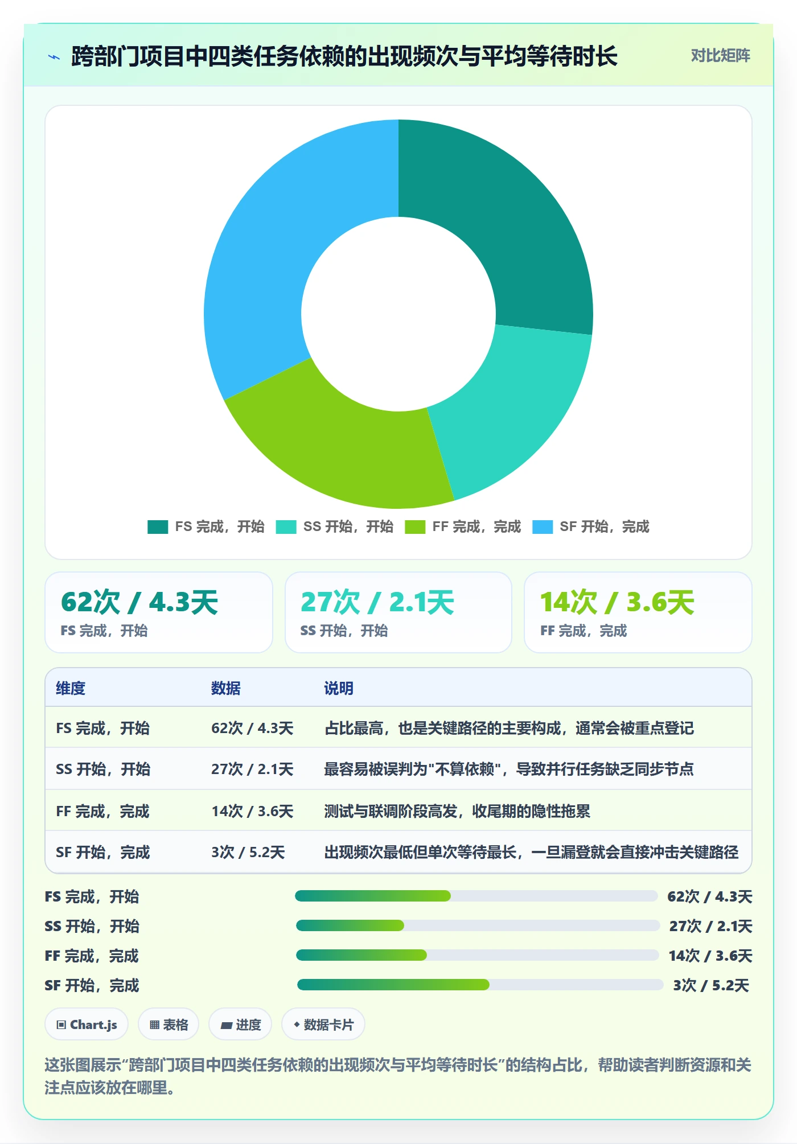This screenshot has width=797, height=1144.
Task: Click the lightning bolt icon beside the title
Action: 54,57
